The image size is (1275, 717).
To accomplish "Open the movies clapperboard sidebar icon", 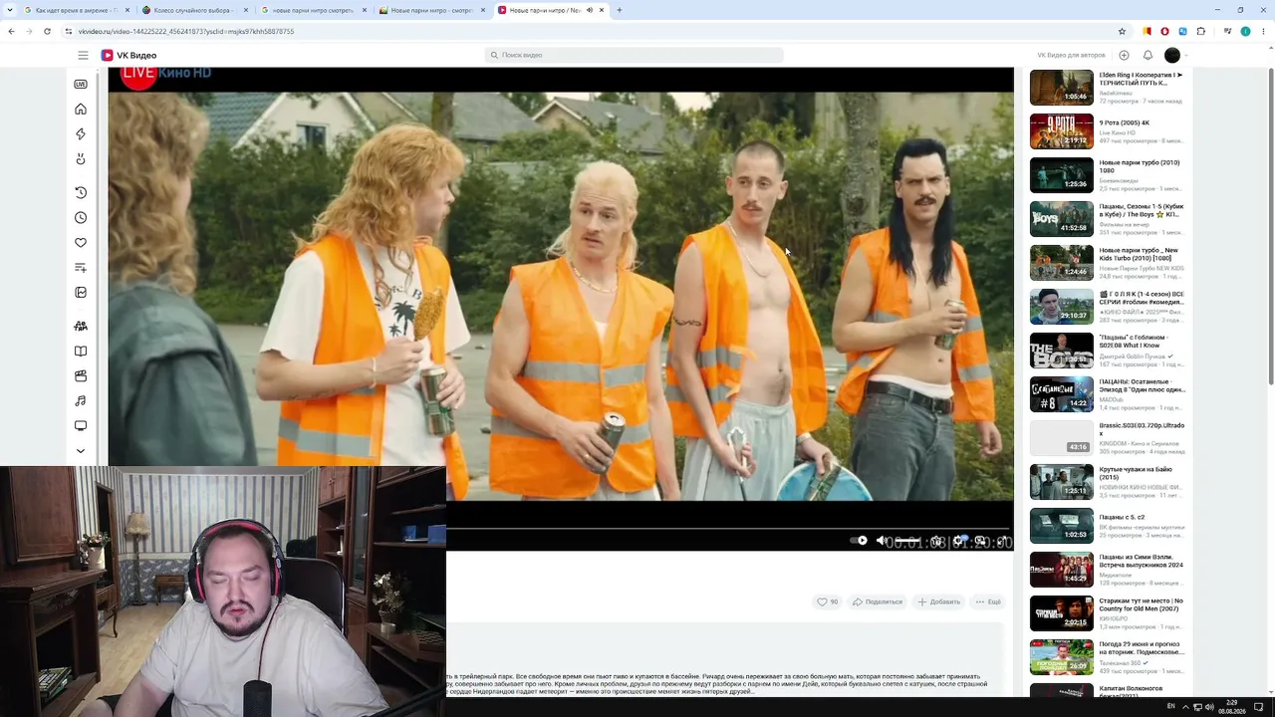I will [81, 375].
